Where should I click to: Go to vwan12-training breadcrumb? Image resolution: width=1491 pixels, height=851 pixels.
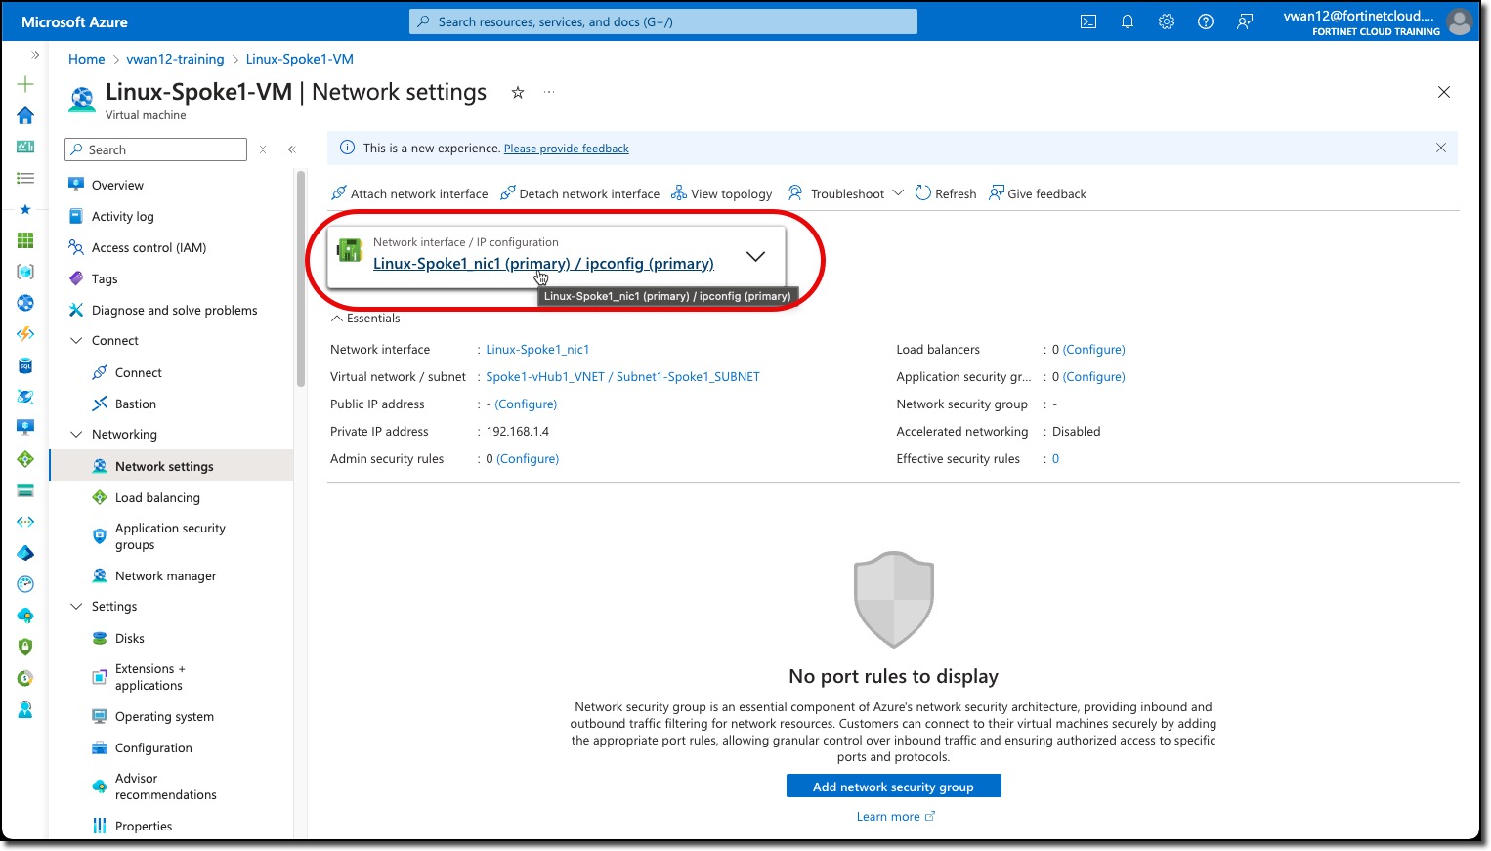(175, 59)
